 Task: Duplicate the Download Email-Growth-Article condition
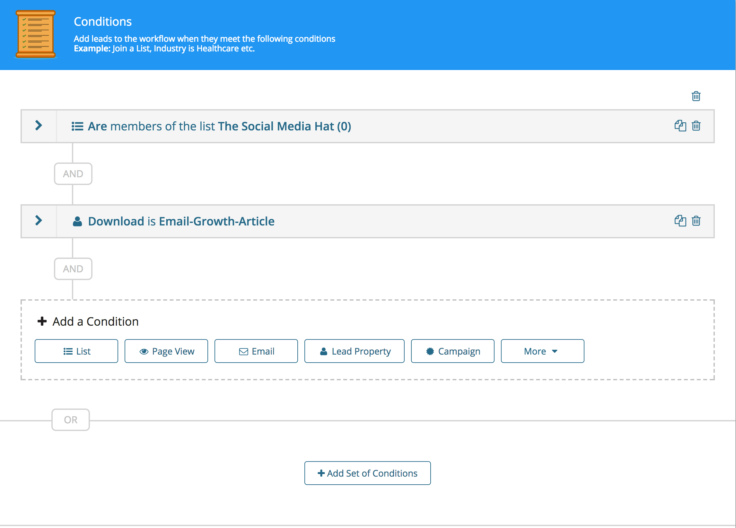pyautogui.click(x=680, y=221)
